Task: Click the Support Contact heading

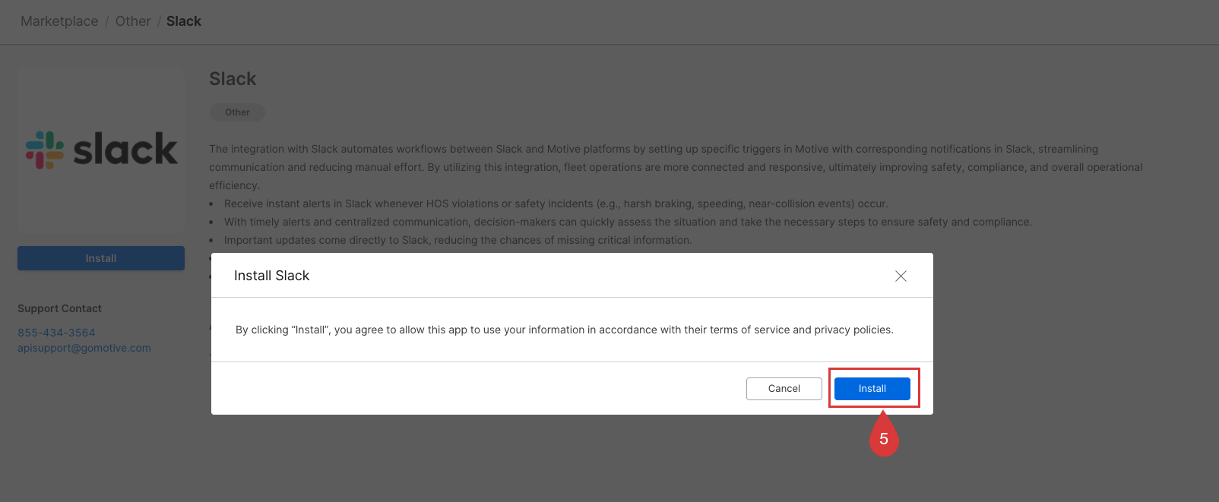Action: tap(59, 308)
